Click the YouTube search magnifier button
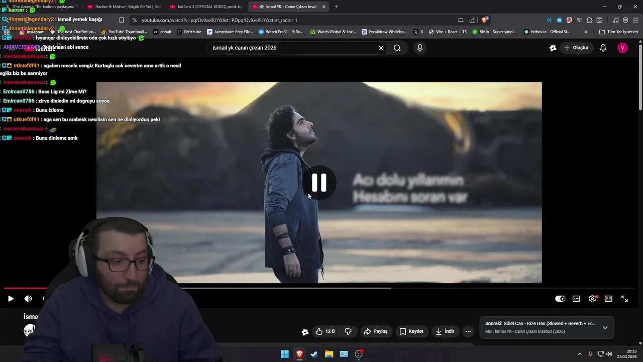Viewport: 643px width, 362px height. click(397, 48)
